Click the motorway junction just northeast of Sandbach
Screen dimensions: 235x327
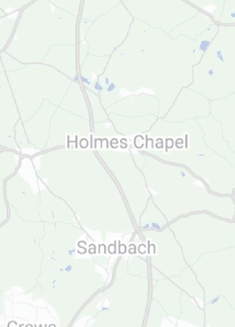pyautogui.click(x=137, y=231)
